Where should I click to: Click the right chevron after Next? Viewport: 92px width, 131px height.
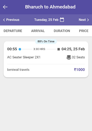[88, 20]
